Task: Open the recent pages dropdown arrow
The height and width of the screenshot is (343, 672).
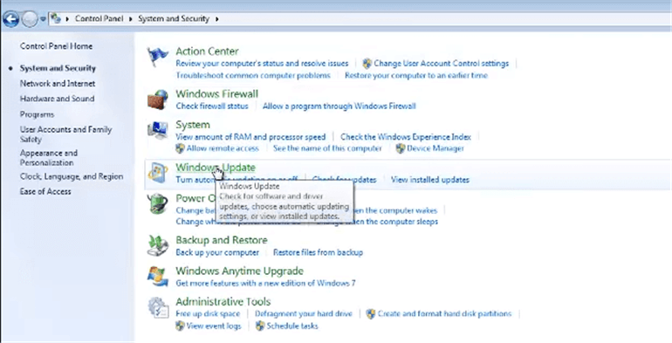Action: click(x=43, y=19)
